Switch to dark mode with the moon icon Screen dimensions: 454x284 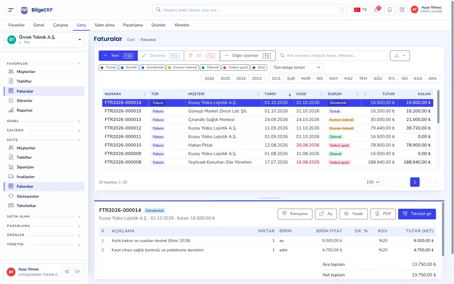tap(402, 10)
